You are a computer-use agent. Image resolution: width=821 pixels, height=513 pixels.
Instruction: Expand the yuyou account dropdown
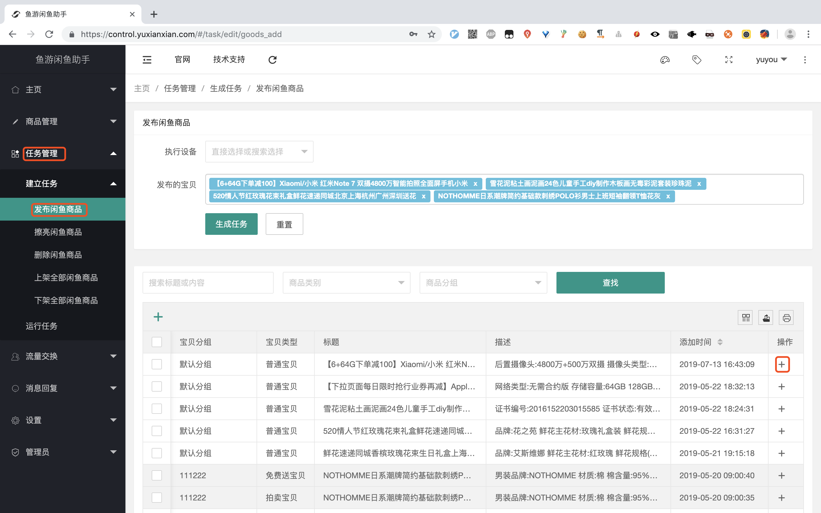click(x=771, y=59)
